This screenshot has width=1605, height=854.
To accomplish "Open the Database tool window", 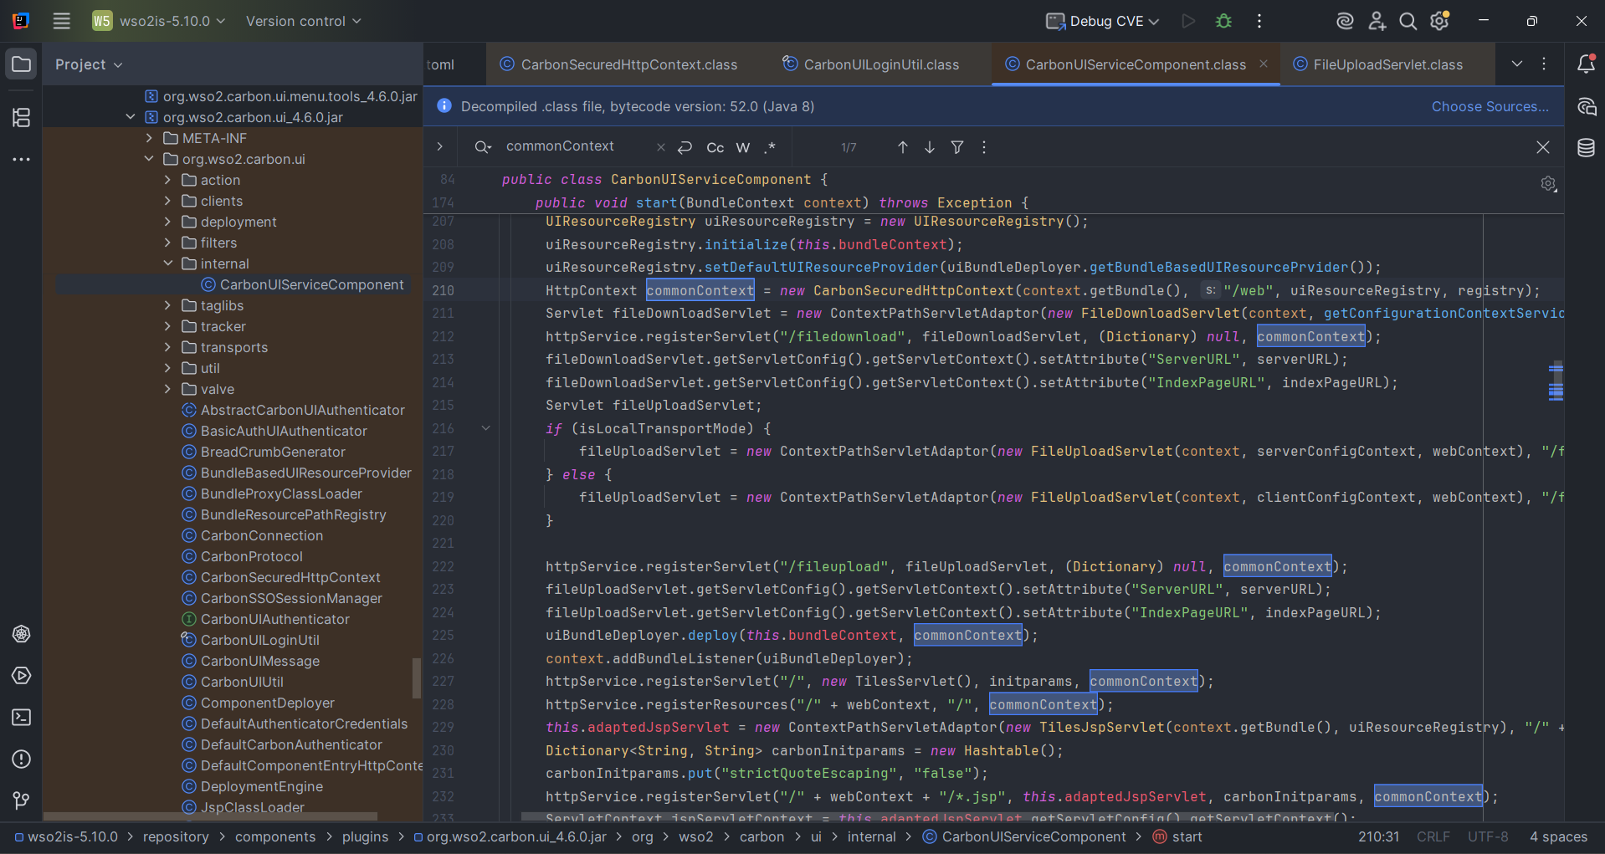I will 1586,148.
